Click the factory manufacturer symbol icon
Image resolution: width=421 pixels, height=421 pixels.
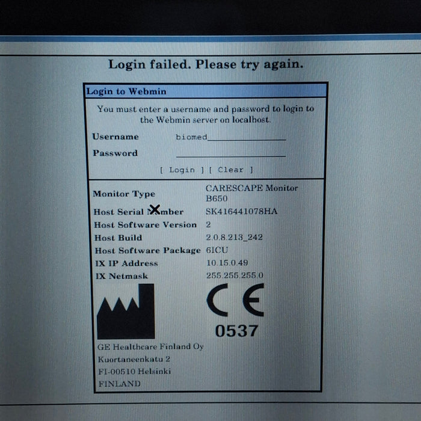(126, 311)
